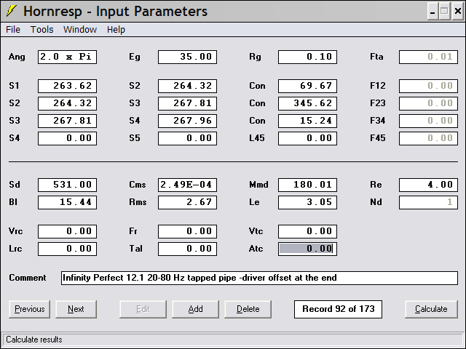Close the Hornresp window
Image resolution: width=466 pixels, height=349 pixels.
(457, 12)
